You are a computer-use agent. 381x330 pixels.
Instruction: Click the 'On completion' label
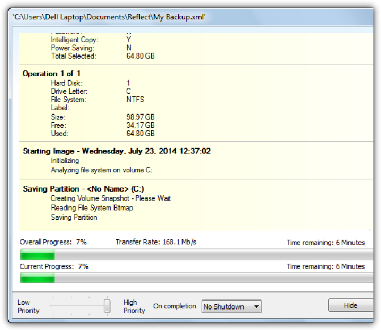(175, 306)
